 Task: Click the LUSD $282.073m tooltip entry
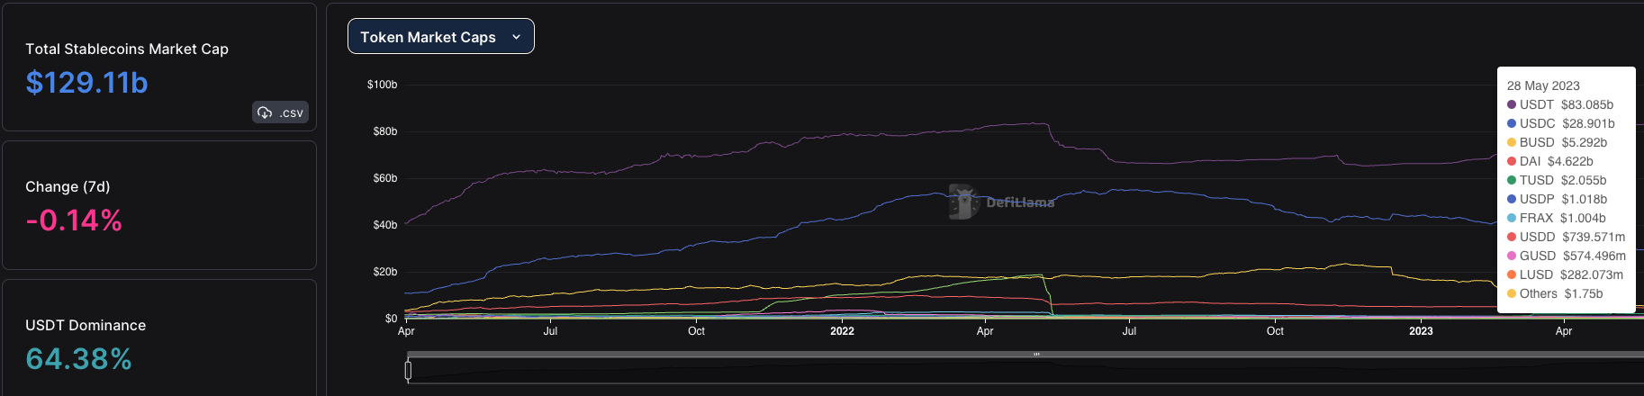[1566, 274]
